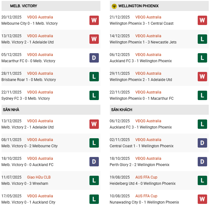Screen dimensions: 209x207
Task: Click the Wellington Phoenix club logo icon
Action: pos(114,6)
